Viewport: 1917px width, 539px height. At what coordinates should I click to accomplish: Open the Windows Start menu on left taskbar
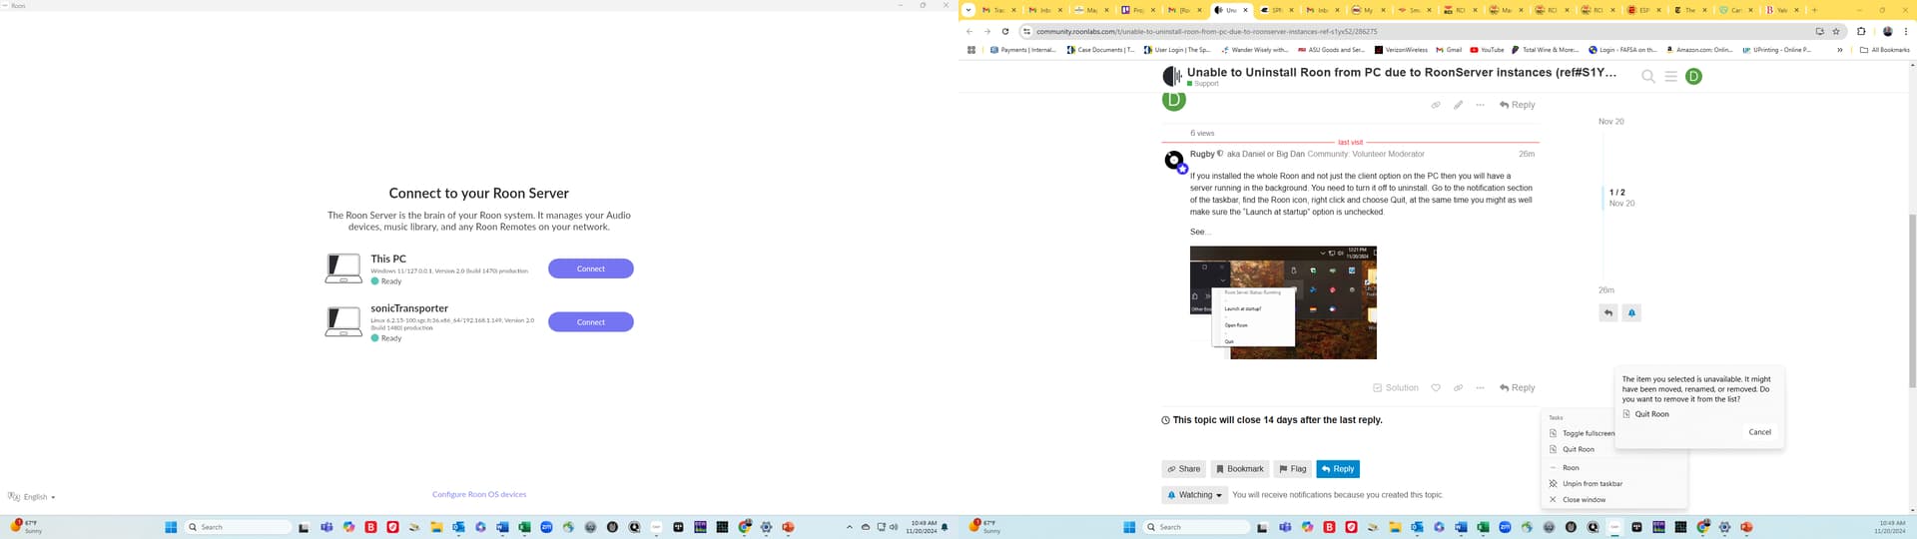171,527
